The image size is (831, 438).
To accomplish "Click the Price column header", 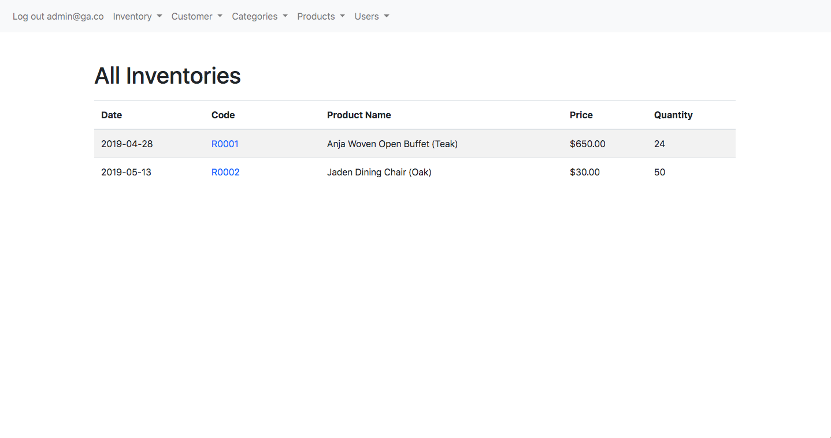I will (x=581, y=115).
